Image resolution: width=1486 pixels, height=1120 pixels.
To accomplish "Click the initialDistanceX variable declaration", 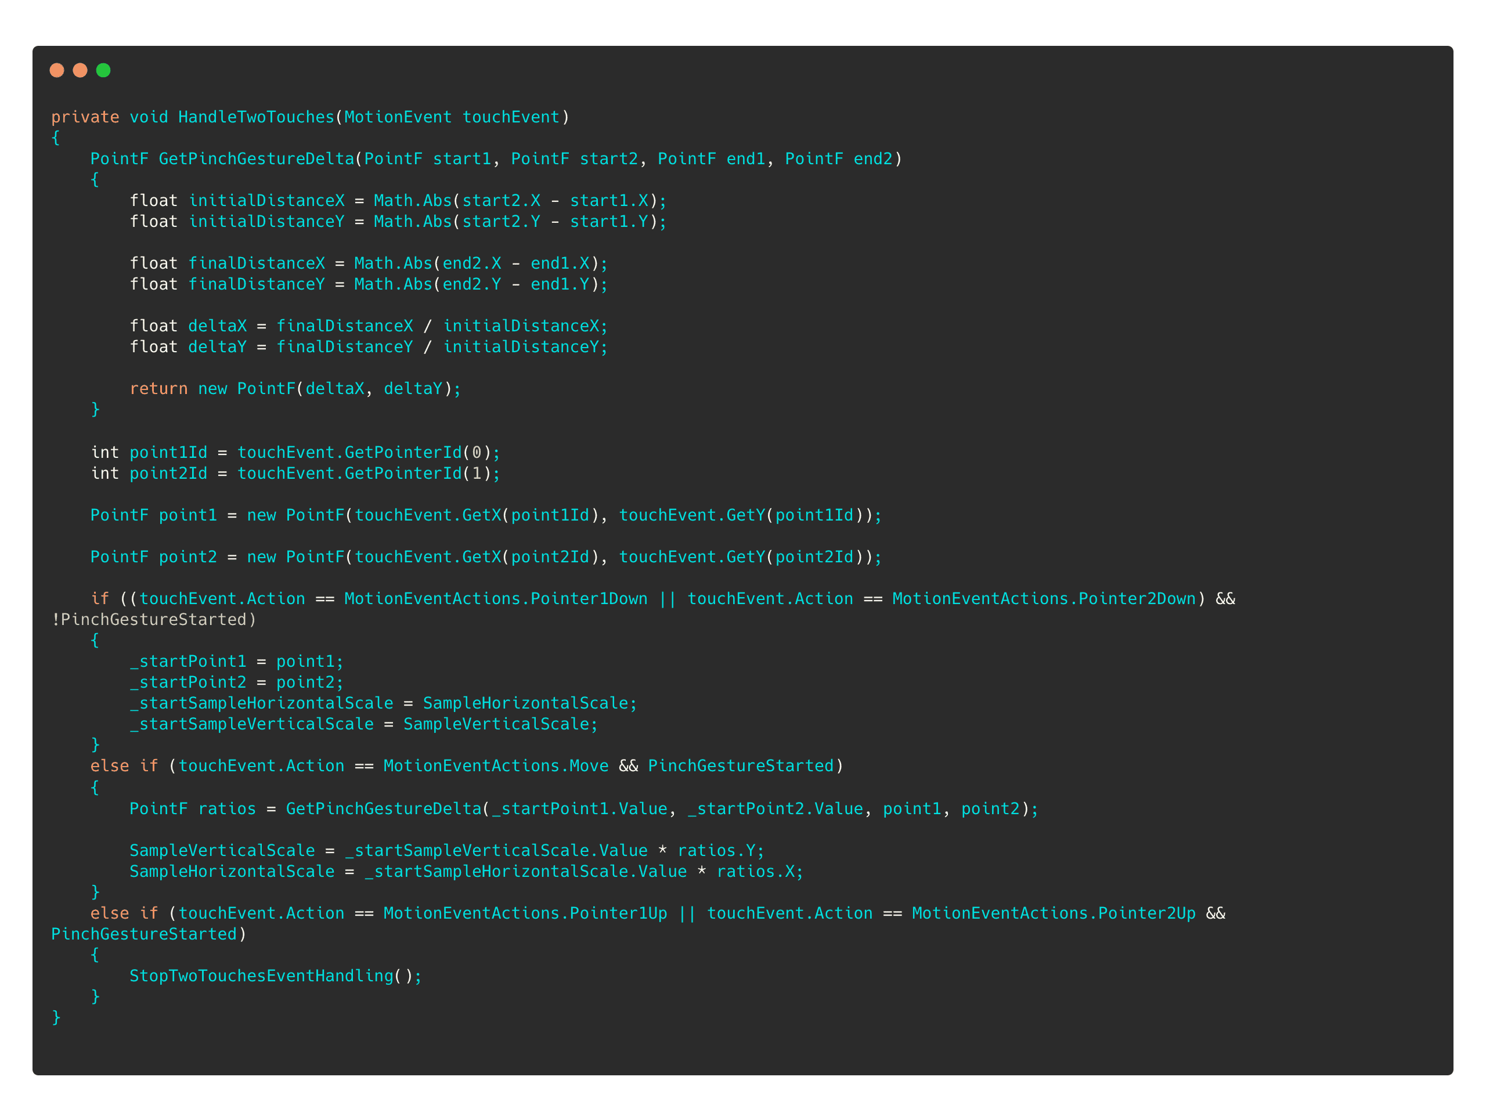I will click(x=266, y=201).
